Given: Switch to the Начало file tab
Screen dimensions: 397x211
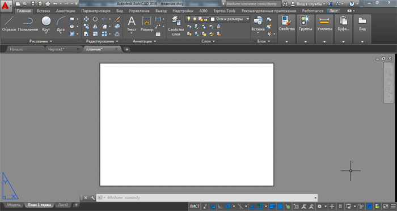Looking at the screenshot, I should [16, 49].
